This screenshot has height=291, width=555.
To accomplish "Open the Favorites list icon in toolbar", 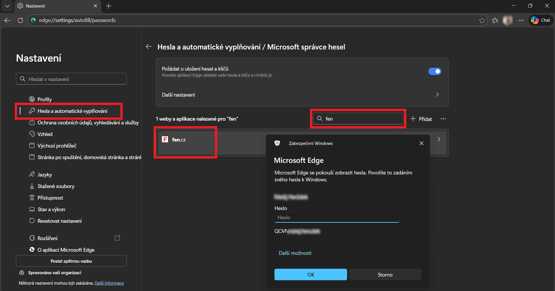I will click(495, 20).
